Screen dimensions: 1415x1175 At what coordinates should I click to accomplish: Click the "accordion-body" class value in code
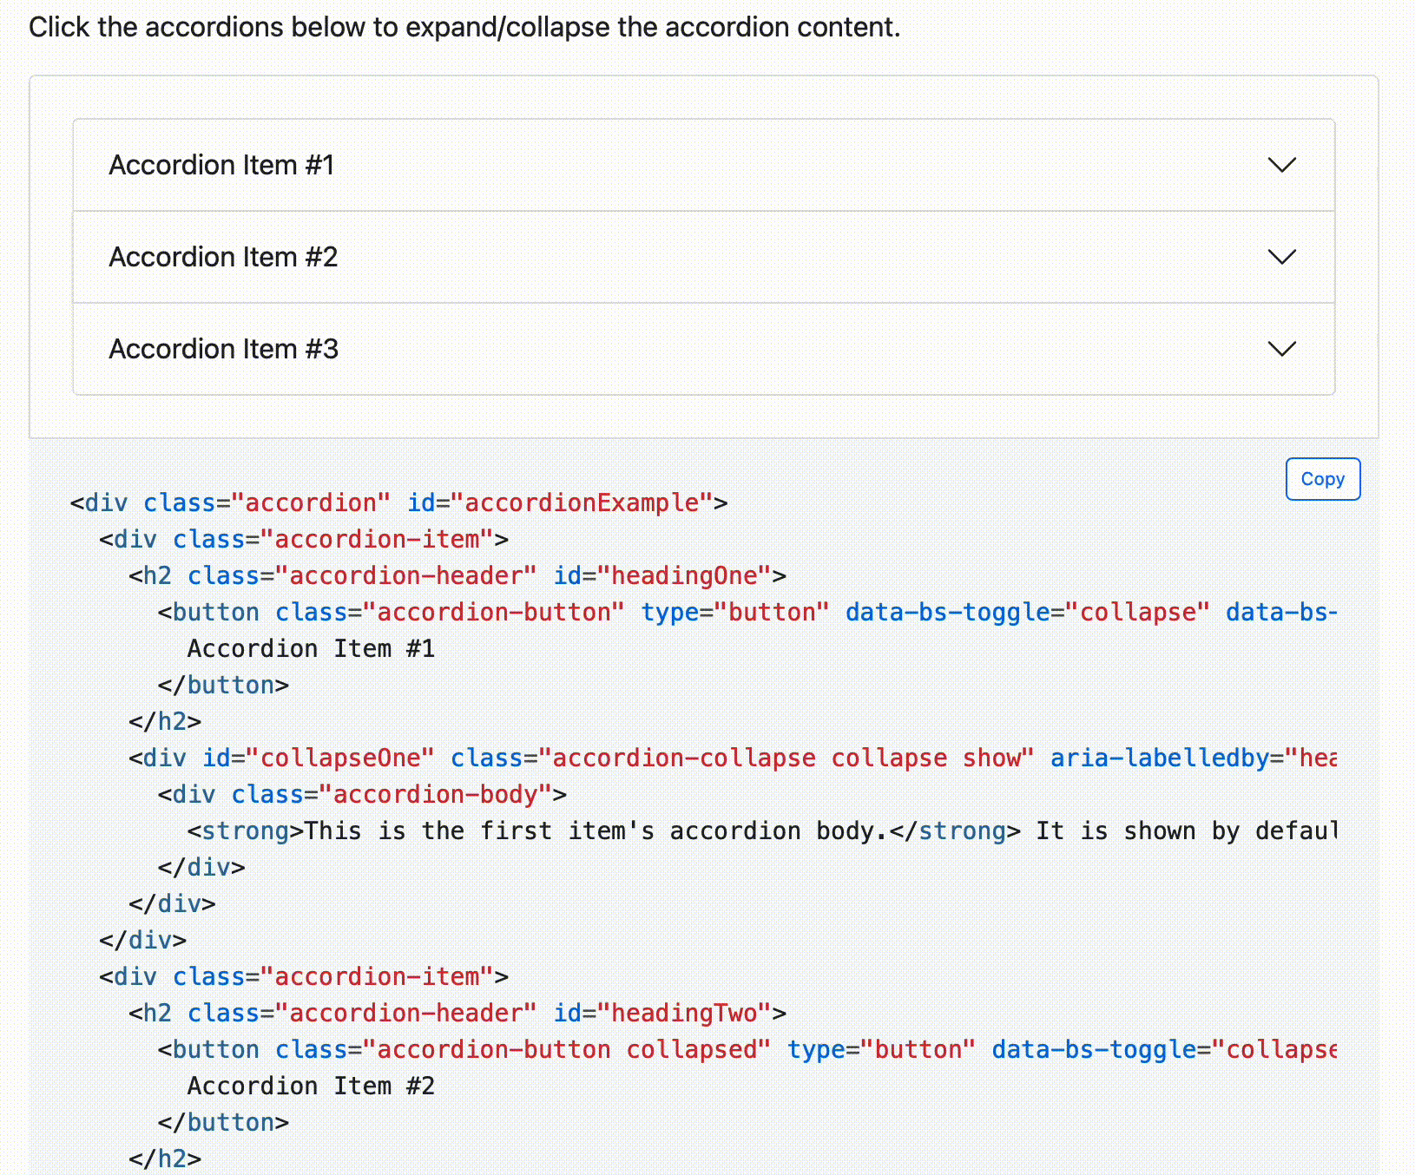coord(435,794)
